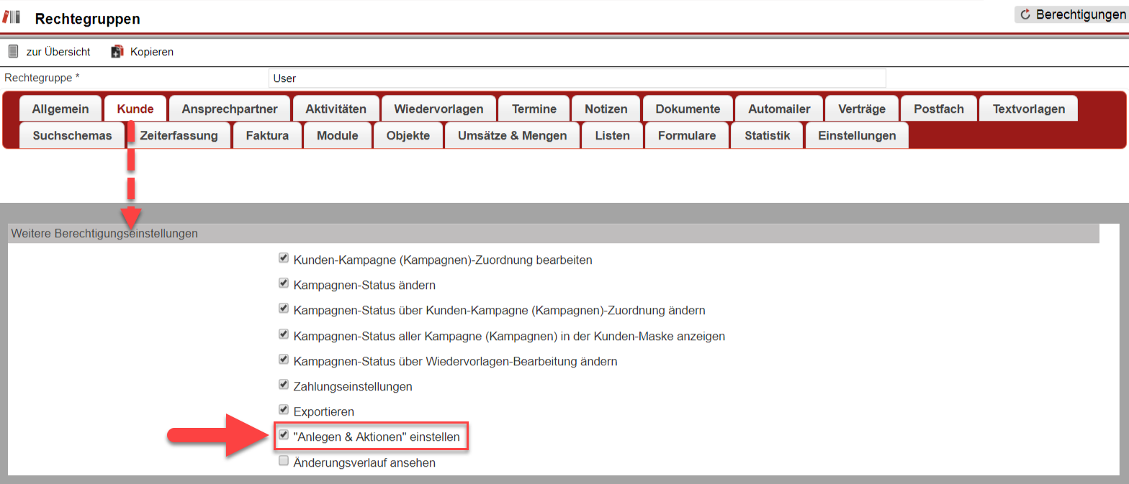
Task: Click the zur Übersicht link
Action: pyautogui.click(x=58, y=52)
